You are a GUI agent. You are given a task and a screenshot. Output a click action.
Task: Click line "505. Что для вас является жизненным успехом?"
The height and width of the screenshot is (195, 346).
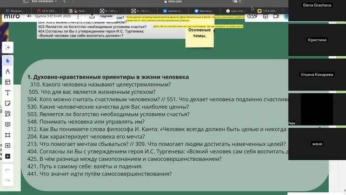[x=92, y=92]
